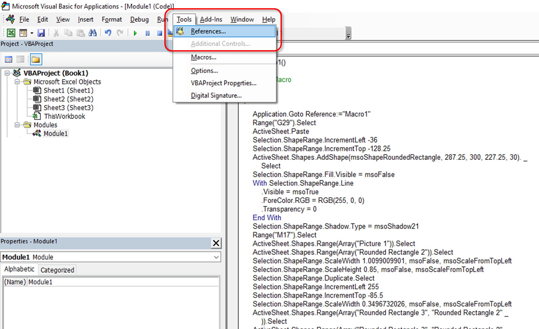The height and width of the screenshot is (329, 539).
Task: Open the View menu
Action: click(63, 19)
